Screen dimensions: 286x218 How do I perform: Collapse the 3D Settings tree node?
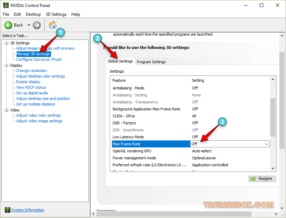pyautogui.click(x=6, y=43)
